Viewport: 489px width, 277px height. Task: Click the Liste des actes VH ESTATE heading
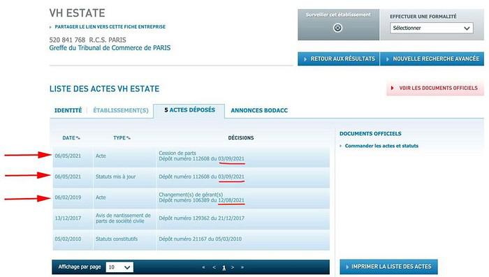pos(104,89)
